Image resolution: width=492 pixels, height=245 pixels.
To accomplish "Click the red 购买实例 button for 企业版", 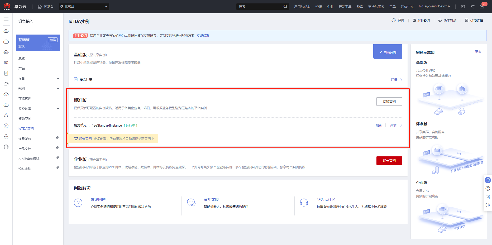I will click(389, 161).
